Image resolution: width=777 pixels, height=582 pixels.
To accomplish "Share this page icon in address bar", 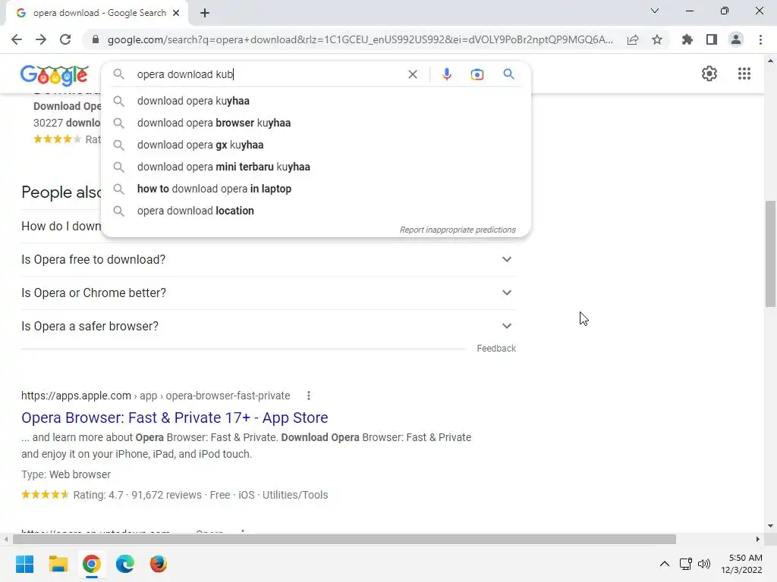I will point(633,39).
